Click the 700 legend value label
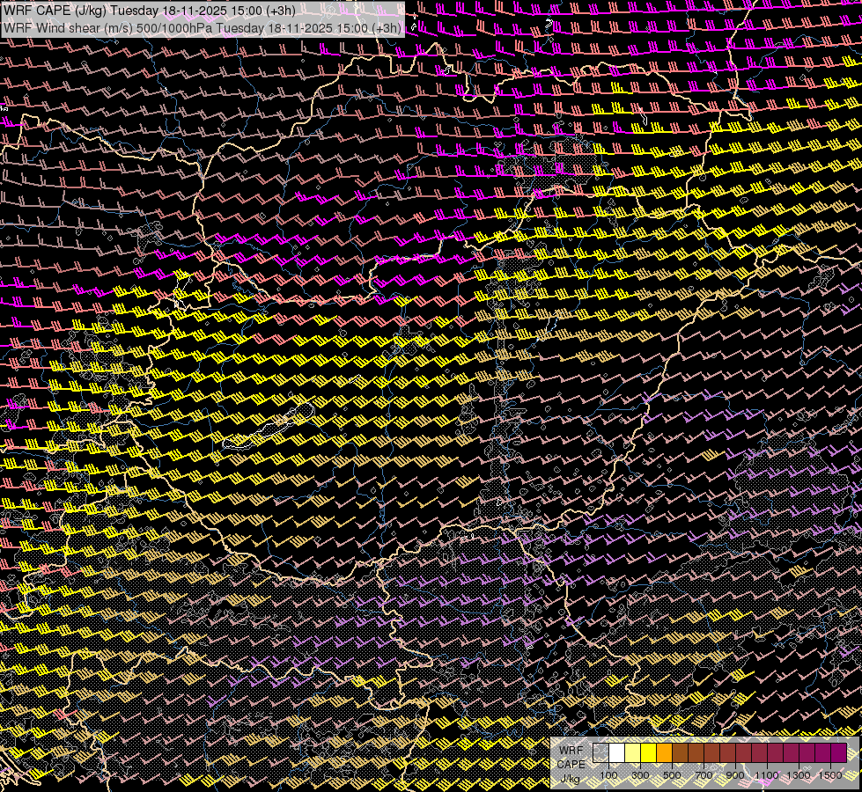Screen dimensions: 862x792 coord(704,775)
